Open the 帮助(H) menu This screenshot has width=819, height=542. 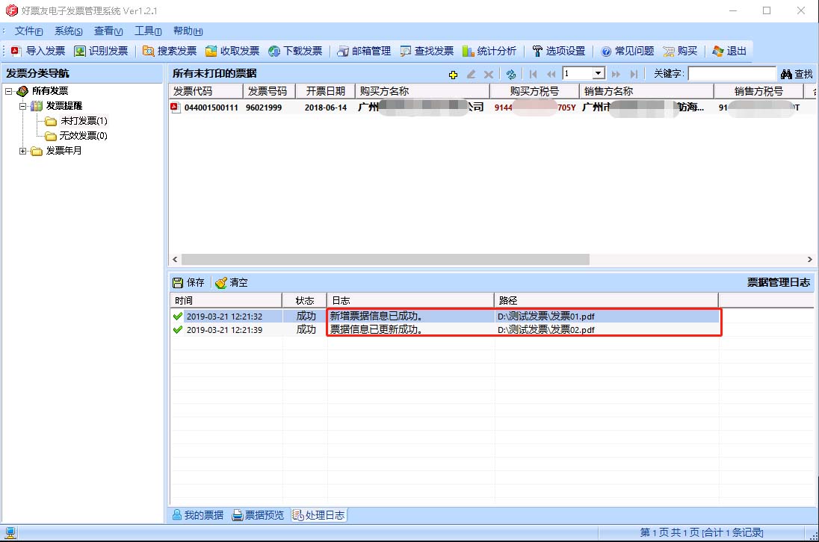point(188,31)
